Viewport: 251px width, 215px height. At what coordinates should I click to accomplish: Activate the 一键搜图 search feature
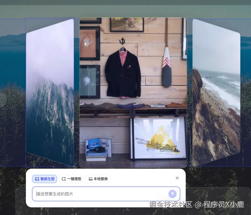coord(71,179)
